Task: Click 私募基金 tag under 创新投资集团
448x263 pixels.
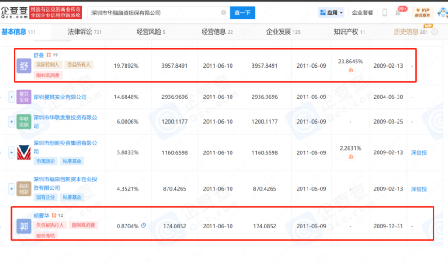Action: pos(72,161)
